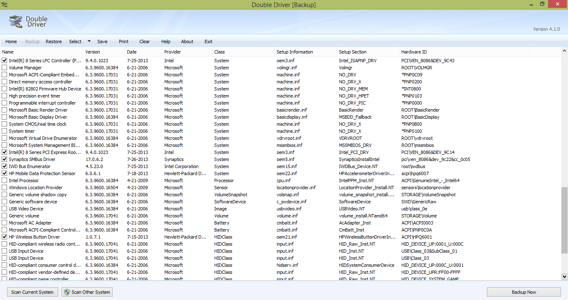Check Windows Location Provider checkbox
The width and height of the screenshot is (568, 300).
(x=5, y=188)
